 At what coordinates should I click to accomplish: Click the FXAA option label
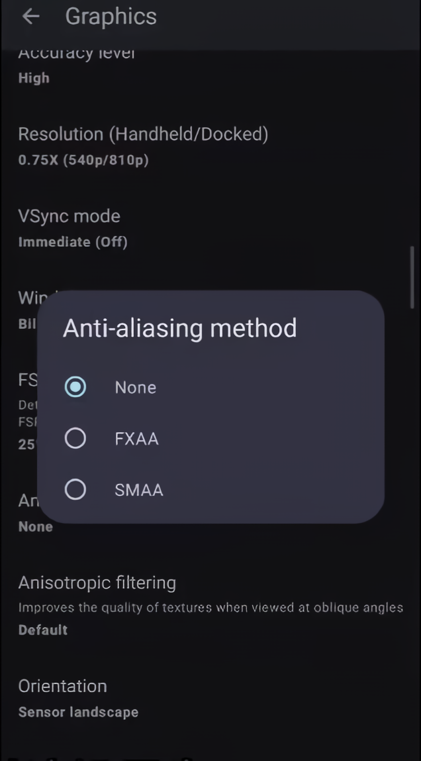click(x=136, y=439)
